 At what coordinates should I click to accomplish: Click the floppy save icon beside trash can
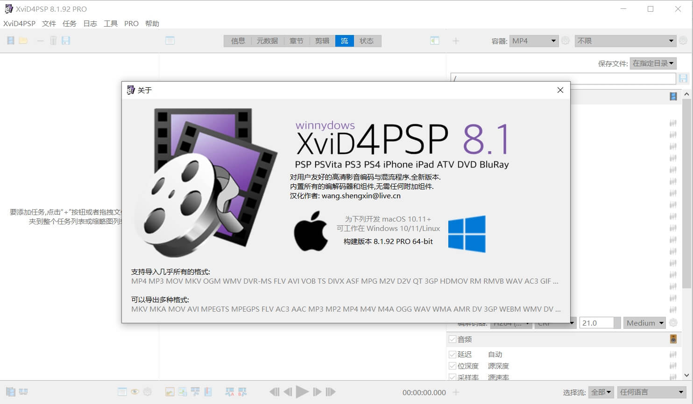pyautogui.click(x=66, y=41)
